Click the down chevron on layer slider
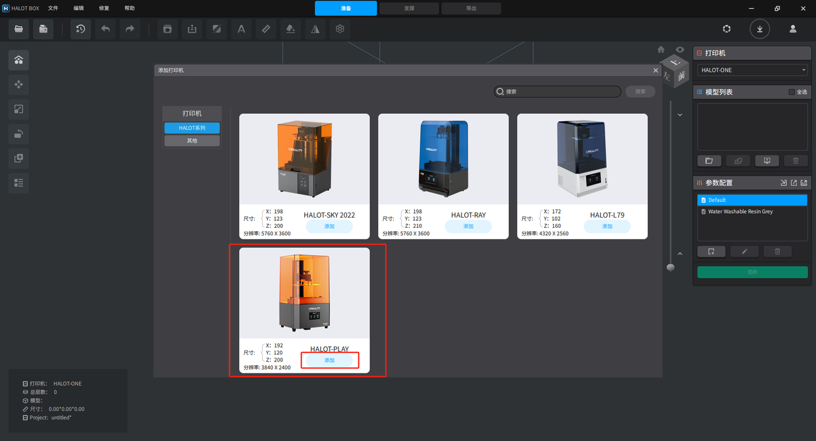The height and width of the screenshot is (441, 816). click(680, 115)
